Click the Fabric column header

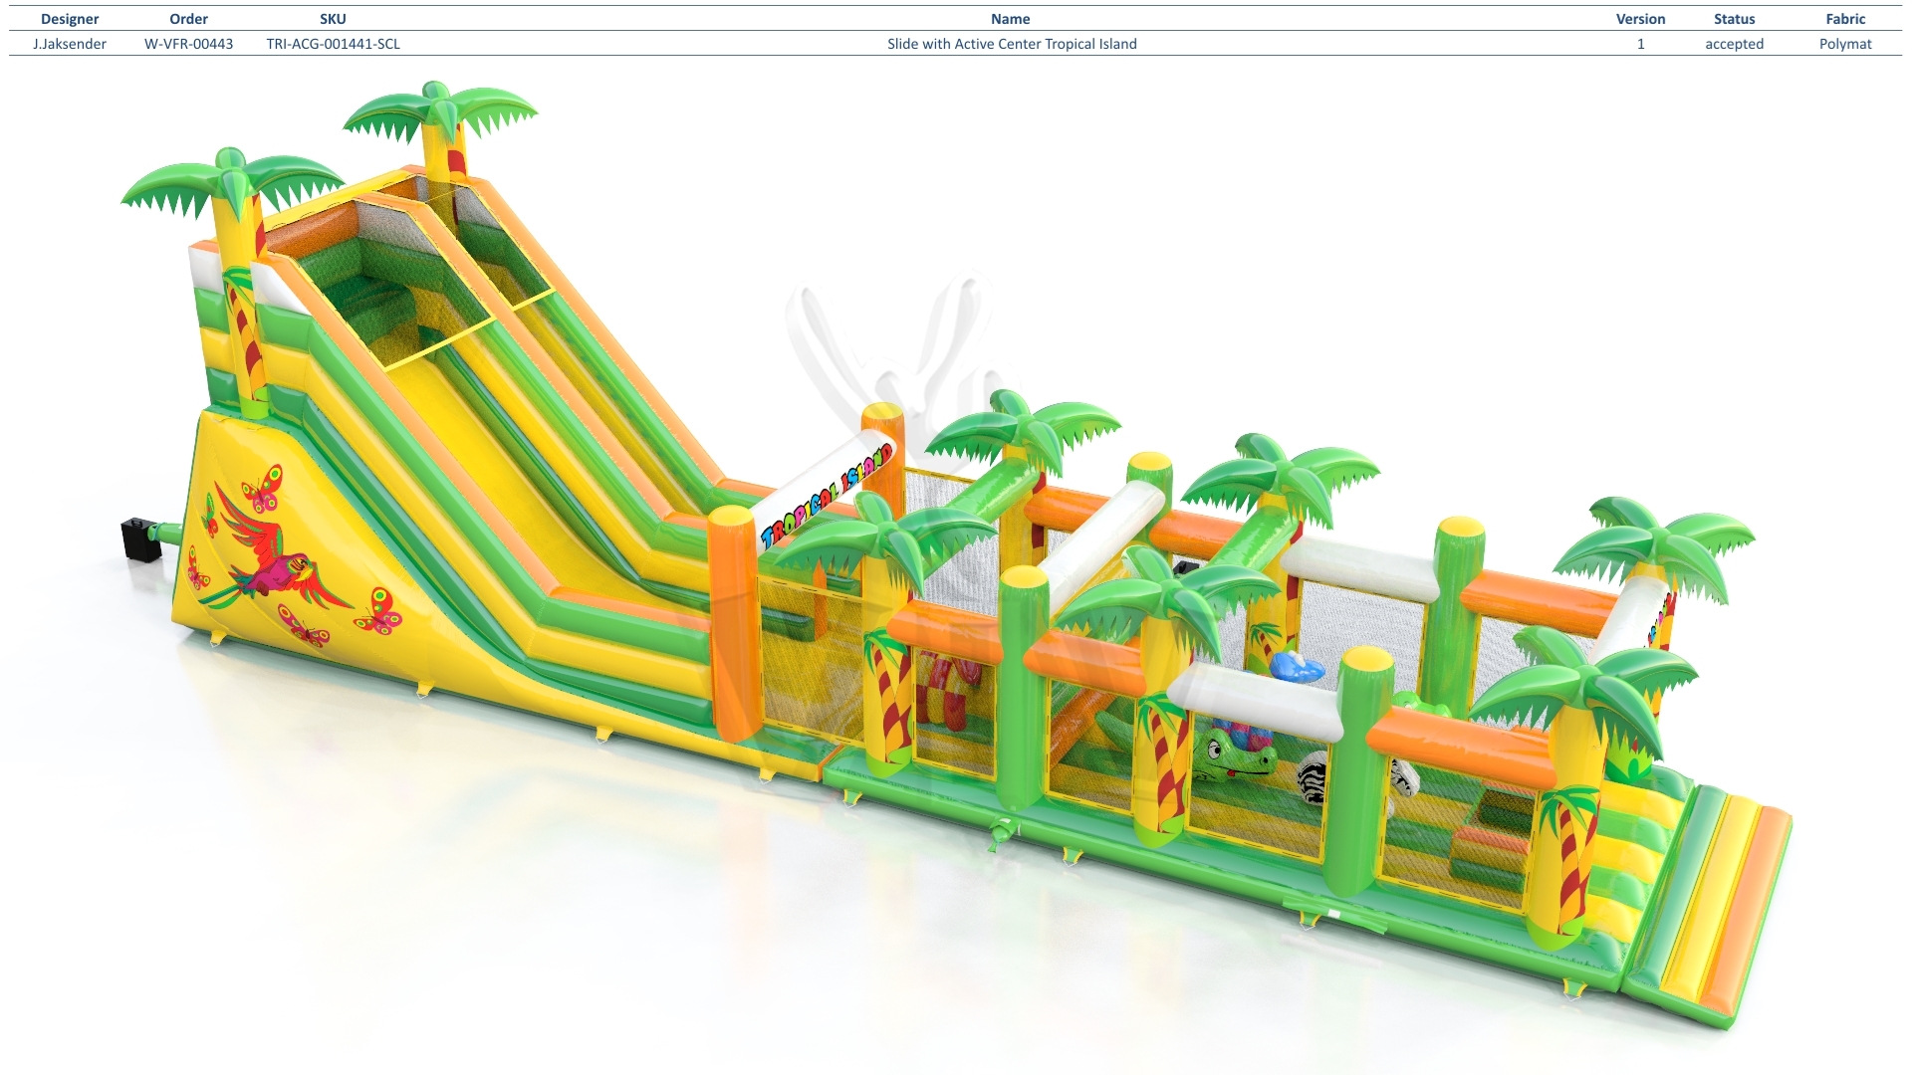(1845, 19)
